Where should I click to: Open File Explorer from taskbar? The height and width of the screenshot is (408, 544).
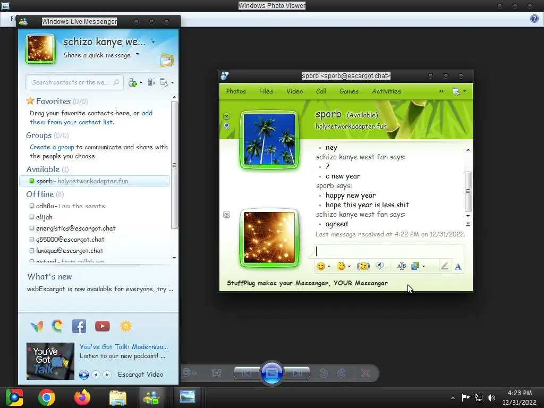[117, 397]
